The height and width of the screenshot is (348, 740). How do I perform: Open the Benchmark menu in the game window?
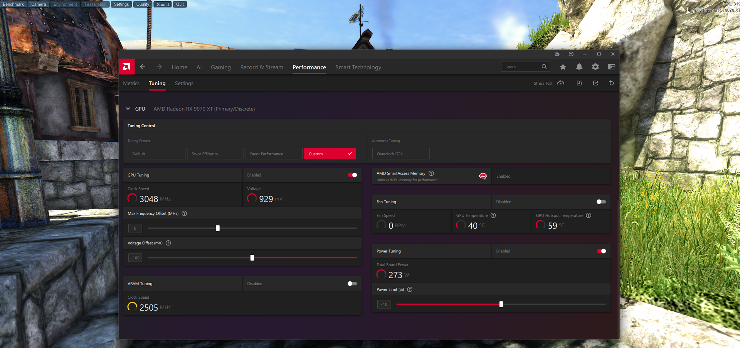[13, 4]
